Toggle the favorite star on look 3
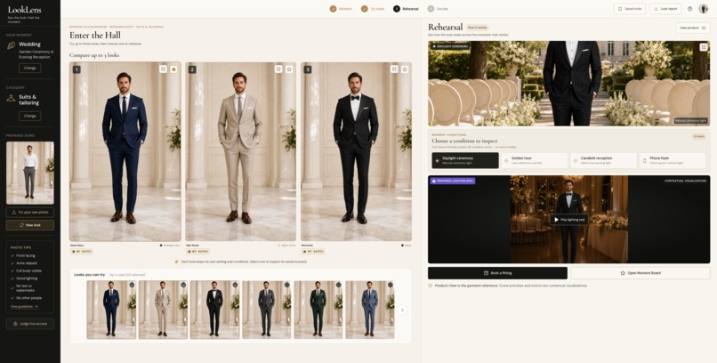This screenshot has height=363, width=717. coord(405,69)
